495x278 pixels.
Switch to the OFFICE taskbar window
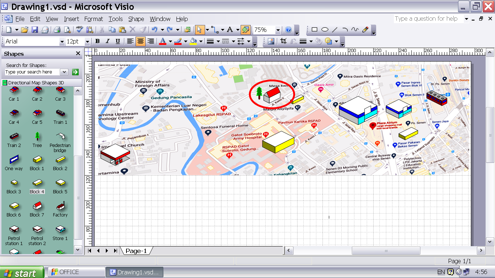tap(76, 272)
